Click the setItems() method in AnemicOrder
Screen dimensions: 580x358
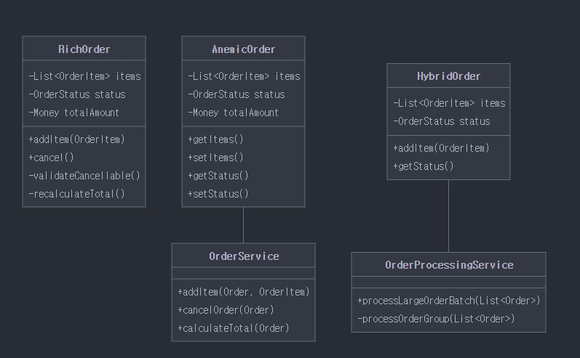(215, 158)
